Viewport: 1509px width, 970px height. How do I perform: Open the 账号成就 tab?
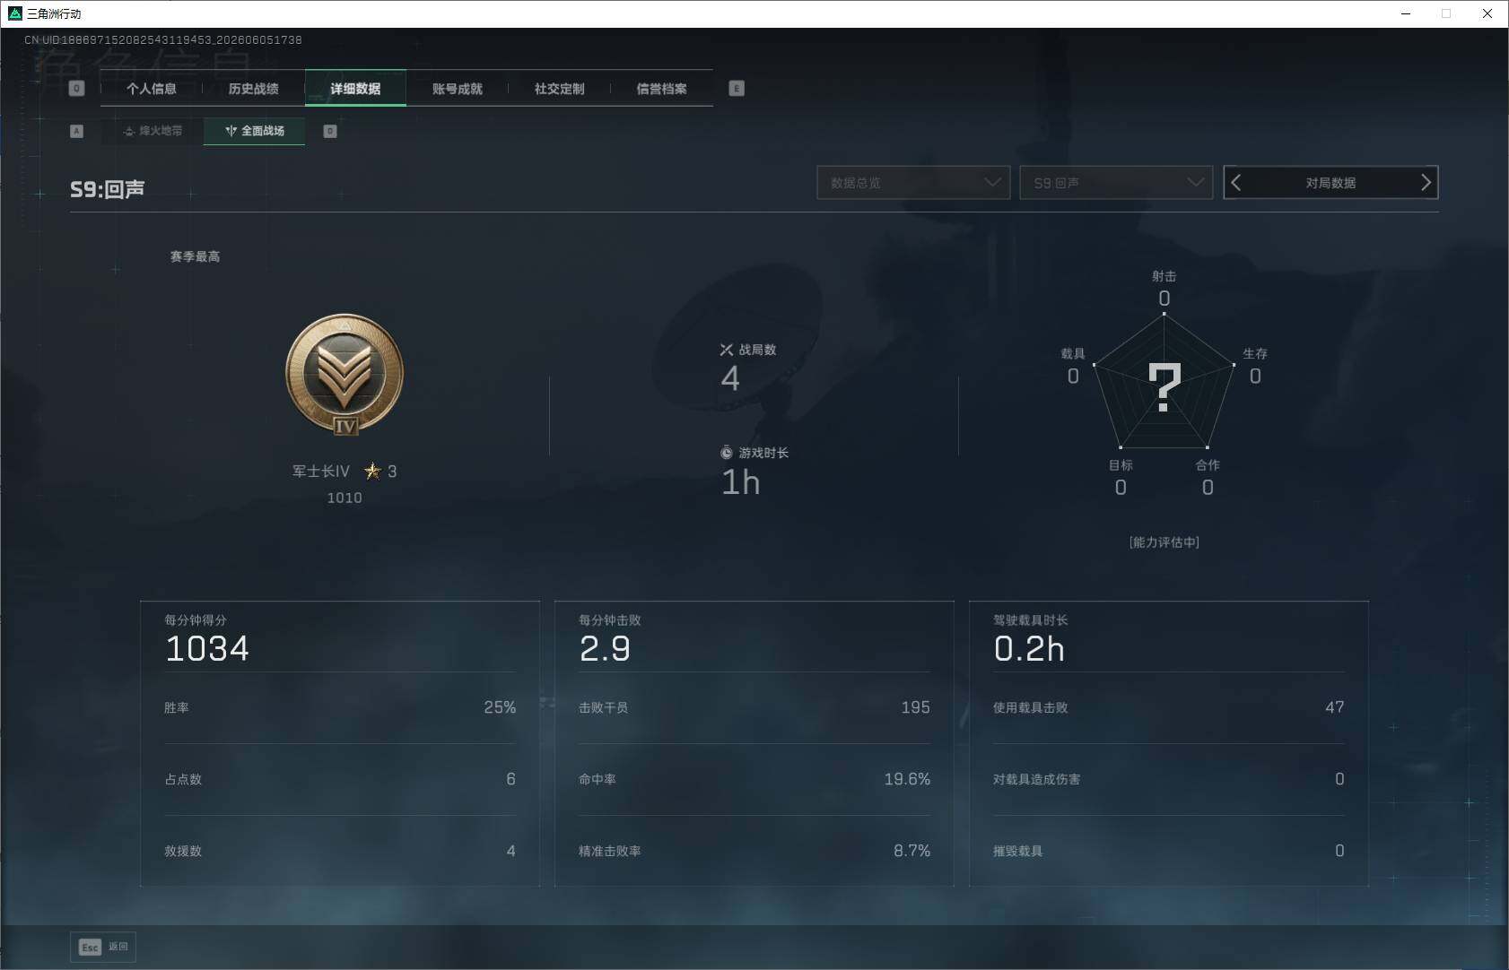click(x=458, y=89)
